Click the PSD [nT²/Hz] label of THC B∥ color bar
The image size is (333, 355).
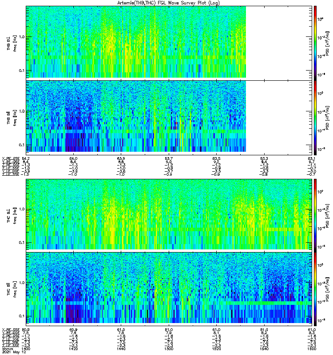point(327,289)
